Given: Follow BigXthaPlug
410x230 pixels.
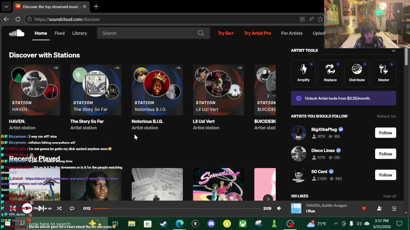Looking at the screenshot, I should [385, 133].
